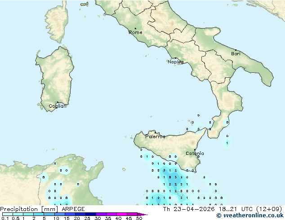The width and height of the screenshot is (285, 220).
Task: Click the Cagliari city label
Action: click(x=58, y=106)
